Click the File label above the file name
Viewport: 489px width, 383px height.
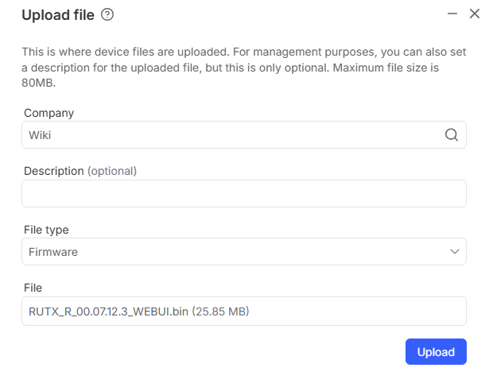click(33, 288)
